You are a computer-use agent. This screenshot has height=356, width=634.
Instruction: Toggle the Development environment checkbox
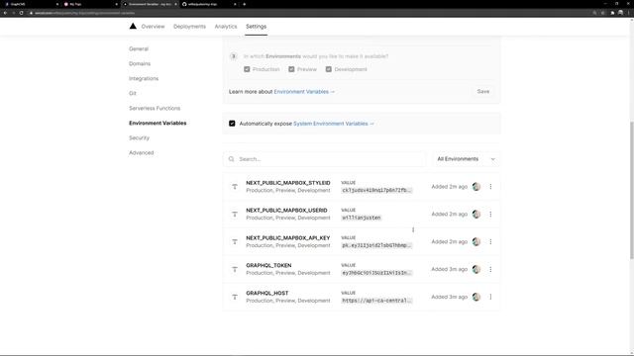(328, 69)
